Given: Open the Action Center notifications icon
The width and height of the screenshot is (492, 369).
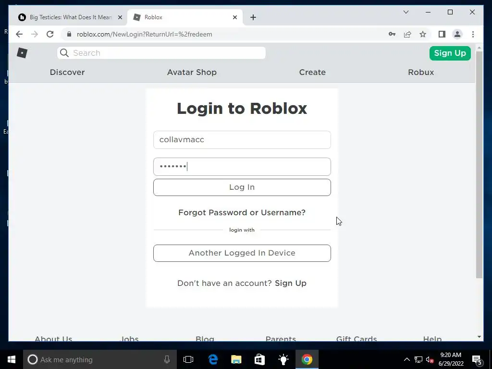Looking at the screenshot, I should (x=477, y=359).
